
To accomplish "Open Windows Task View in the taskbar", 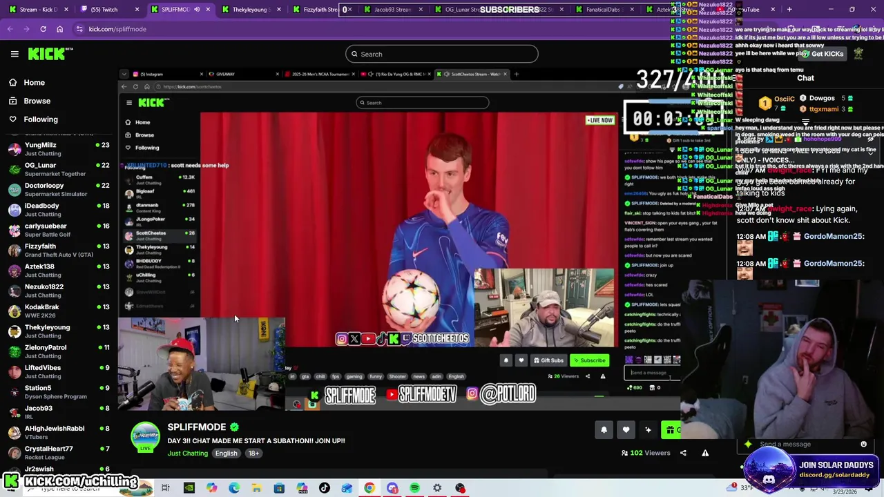I will tap(166, 488).
